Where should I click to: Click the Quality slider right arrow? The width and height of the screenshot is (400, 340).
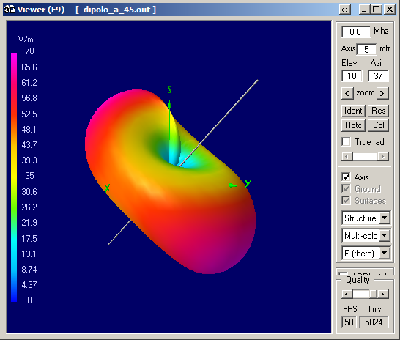tap(383, 294)
